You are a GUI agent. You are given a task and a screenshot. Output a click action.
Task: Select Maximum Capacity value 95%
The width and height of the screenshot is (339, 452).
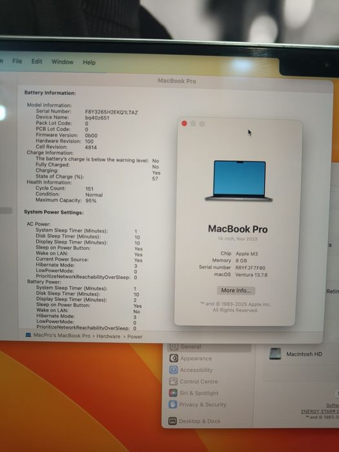click(x=91, y=201)
